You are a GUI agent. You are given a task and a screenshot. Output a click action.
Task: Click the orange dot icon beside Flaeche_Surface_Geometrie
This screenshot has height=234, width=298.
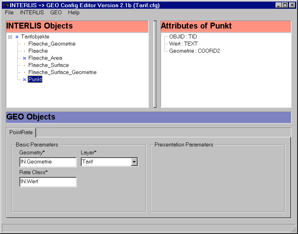24,72
